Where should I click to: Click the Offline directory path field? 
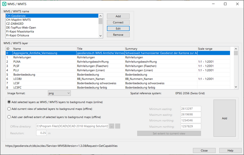(73, 126)
